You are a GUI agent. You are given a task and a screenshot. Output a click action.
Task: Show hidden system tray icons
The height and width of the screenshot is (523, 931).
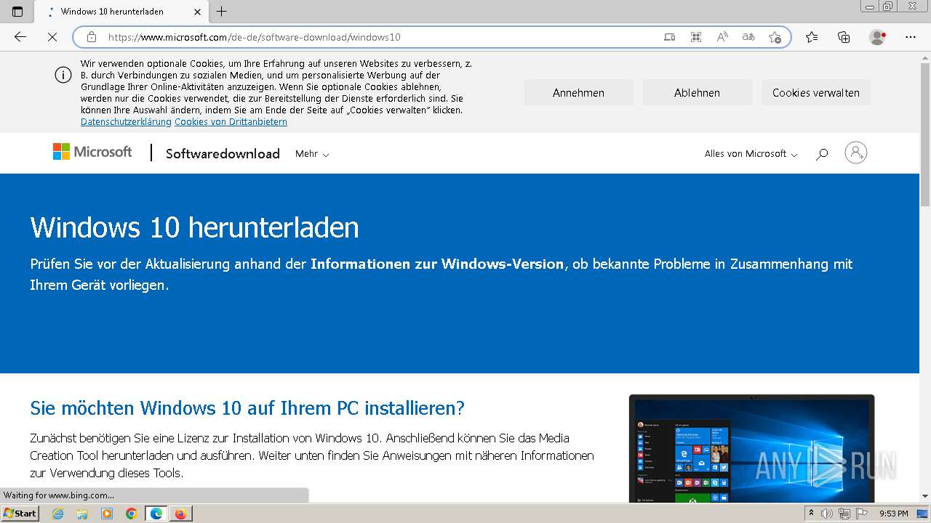click(x=811, y=514)
